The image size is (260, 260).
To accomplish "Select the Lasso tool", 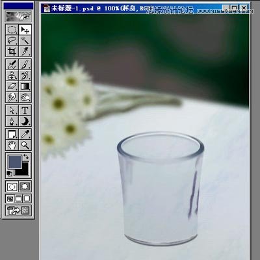I will pyautogui.click(x=12, y=40).
